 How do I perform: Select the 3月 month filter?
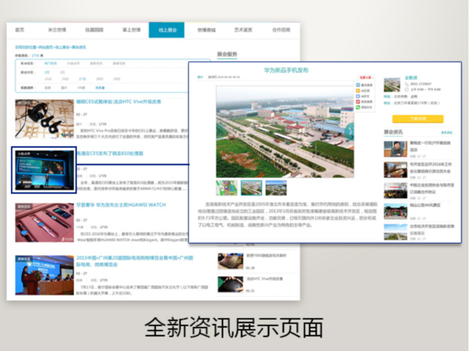(62, 72)
